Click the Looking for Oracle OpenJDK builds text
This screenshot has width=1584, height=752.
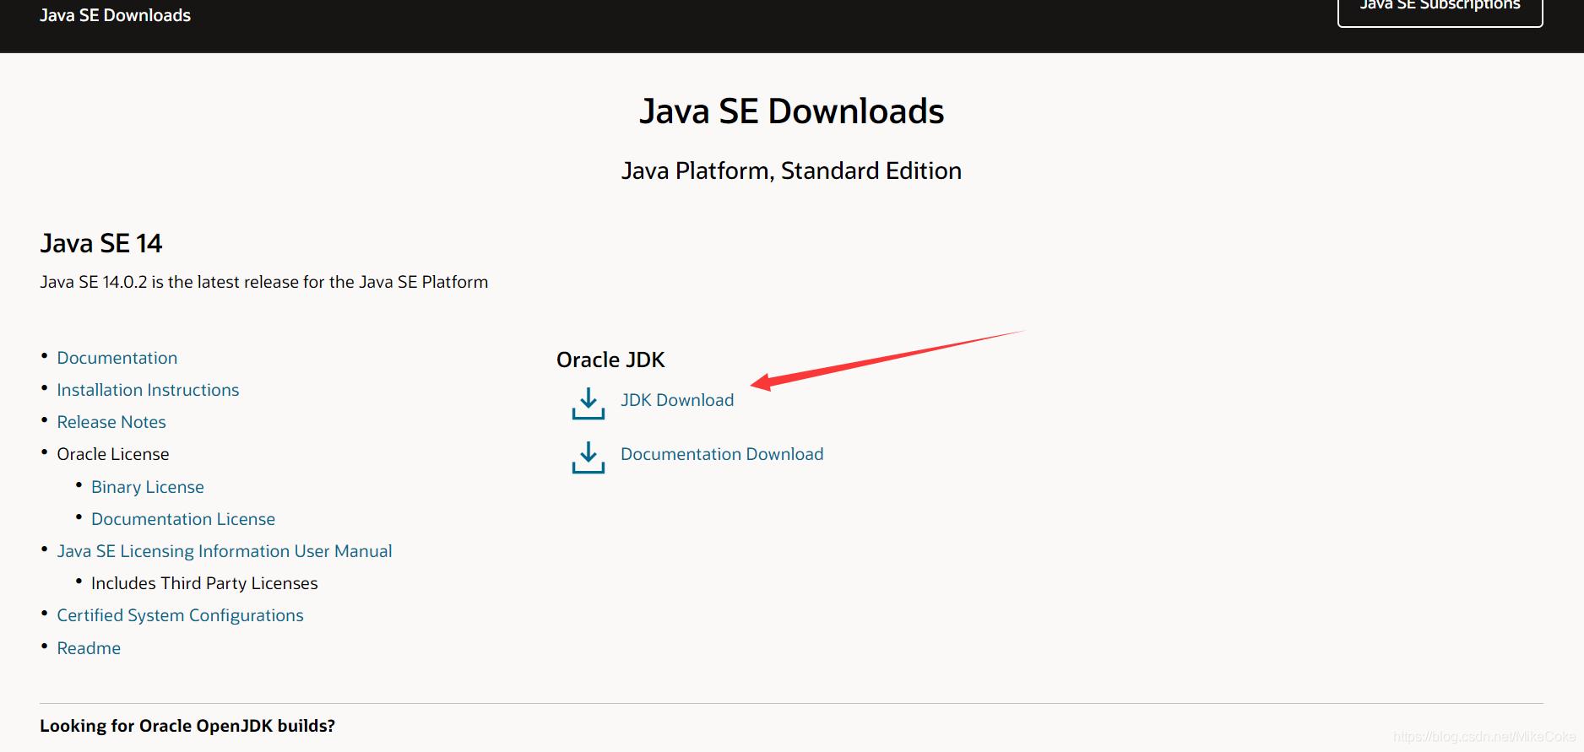(187, 726)
